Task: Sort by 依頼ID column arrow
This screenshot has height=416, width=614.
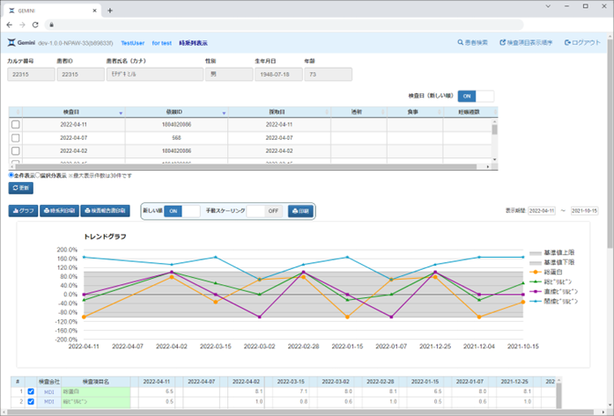Action: [x=224, y=113]
